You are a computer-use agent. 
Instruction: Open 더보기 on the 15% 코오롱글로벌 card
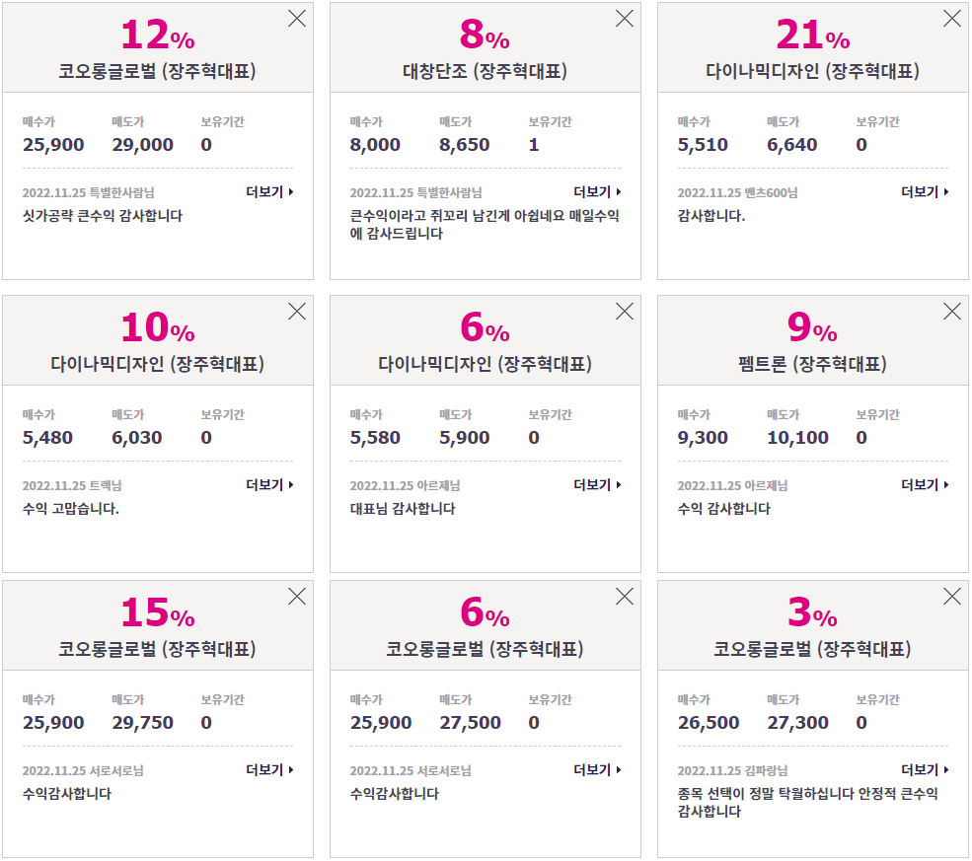[269, 769]
